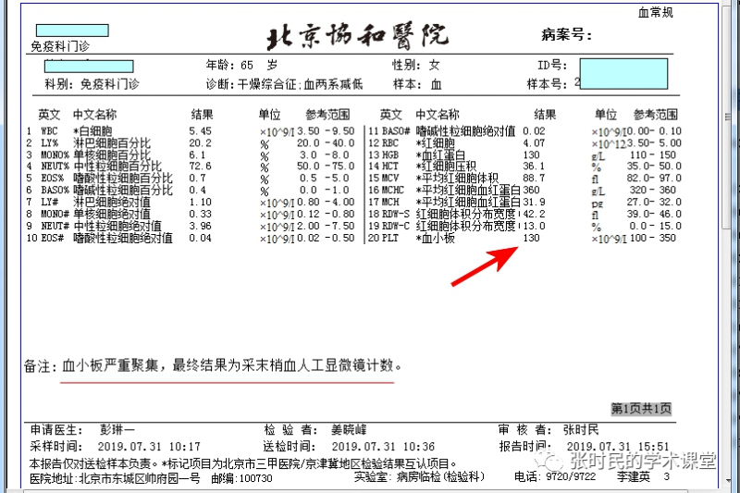Screen dimensions: 740x493
Task: Click the lab name 病房临检(检验科)
Action: (440, 477)
